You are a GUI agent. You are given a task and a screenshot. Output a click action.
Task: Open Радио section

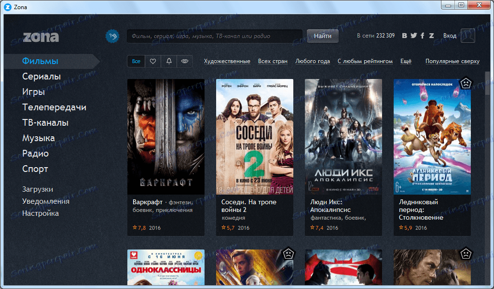coord(35,154)
